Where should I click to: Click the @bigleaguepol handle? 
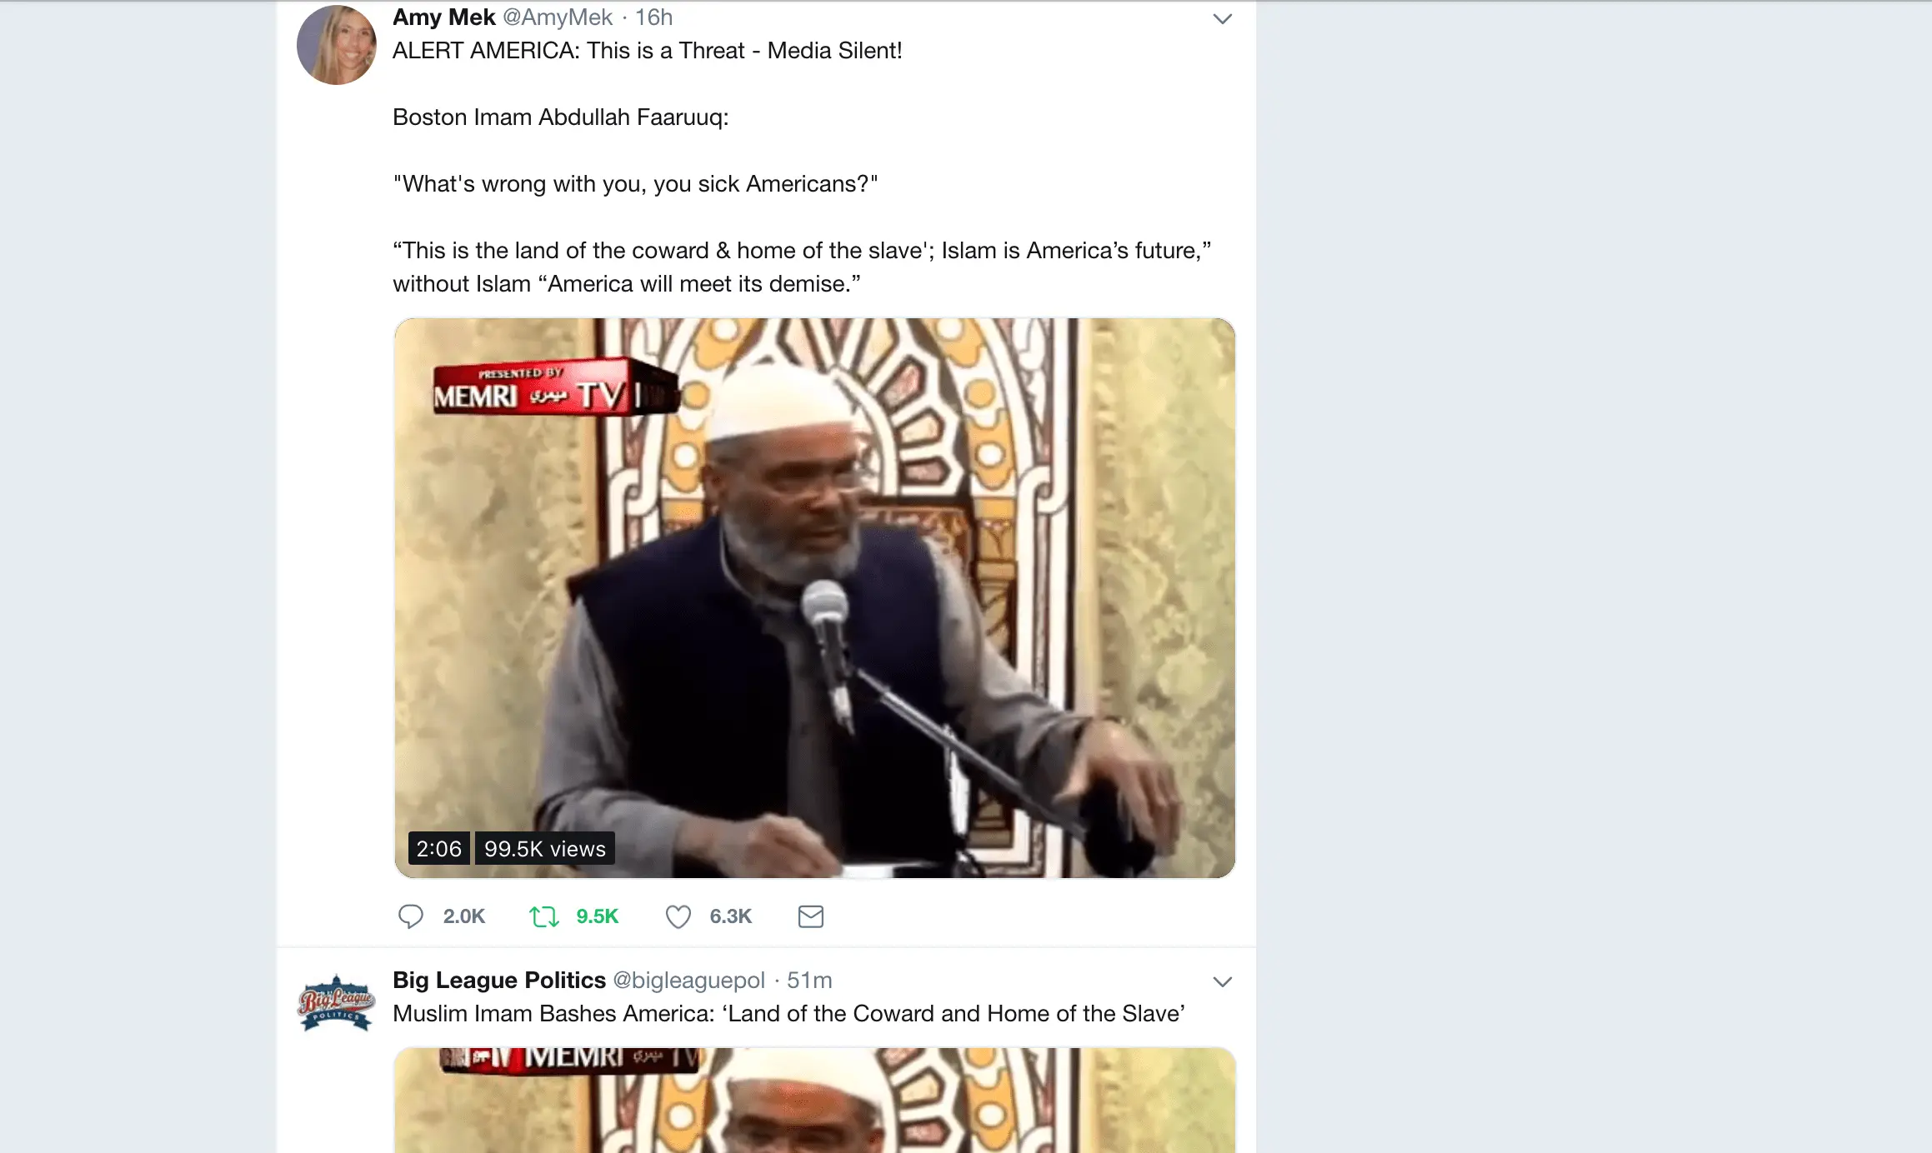click(688, 980)
